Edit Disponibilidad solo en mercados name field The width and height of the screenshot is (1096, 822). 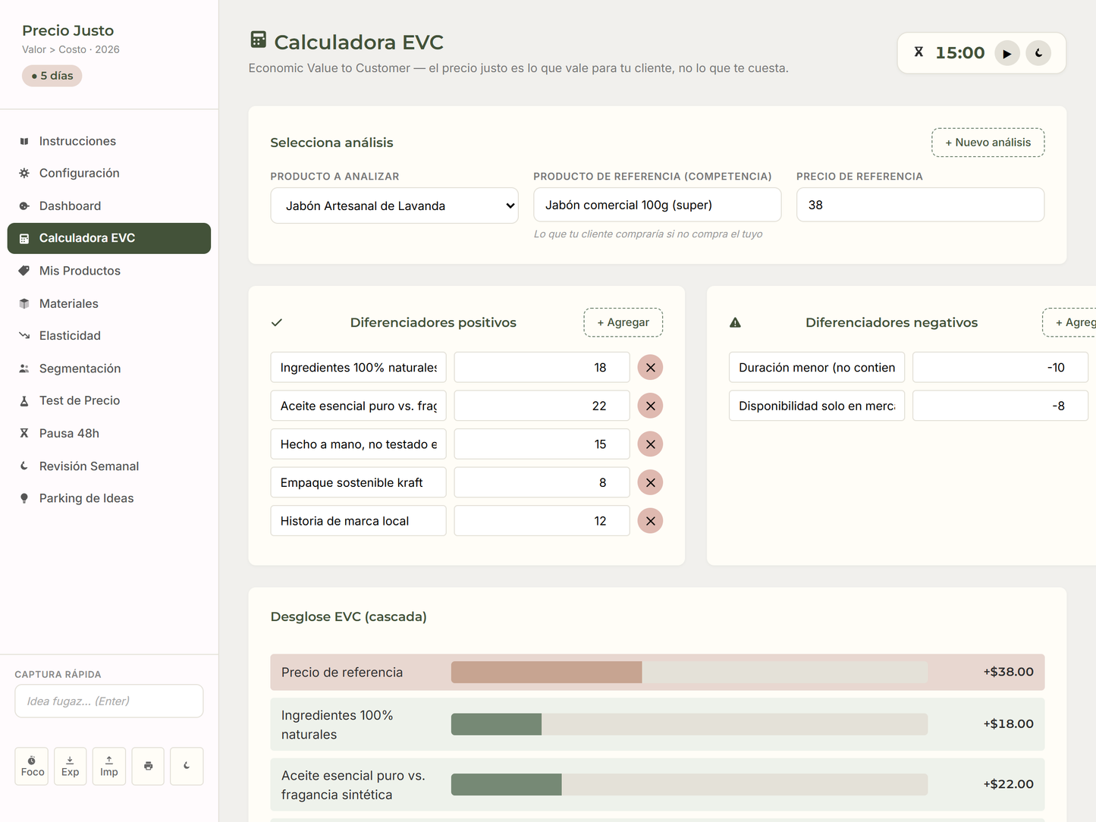tap(817, 406)
